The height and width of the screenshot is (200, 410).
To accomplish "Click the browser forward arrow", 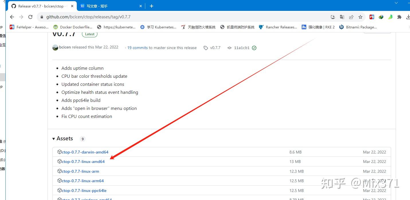I will pos(21,17).
